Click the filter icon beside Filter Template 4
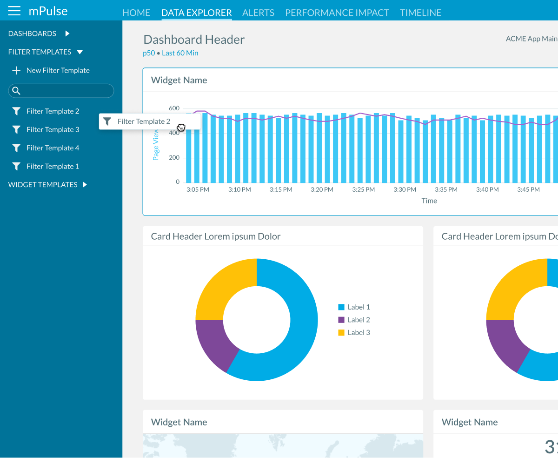 (16, 148)
